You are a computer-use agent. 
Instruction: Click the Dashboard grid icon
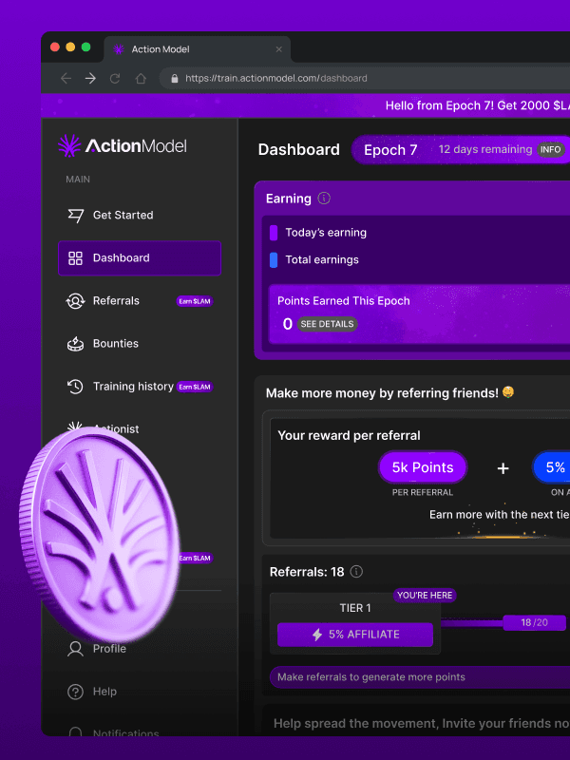tap(75, 258)
